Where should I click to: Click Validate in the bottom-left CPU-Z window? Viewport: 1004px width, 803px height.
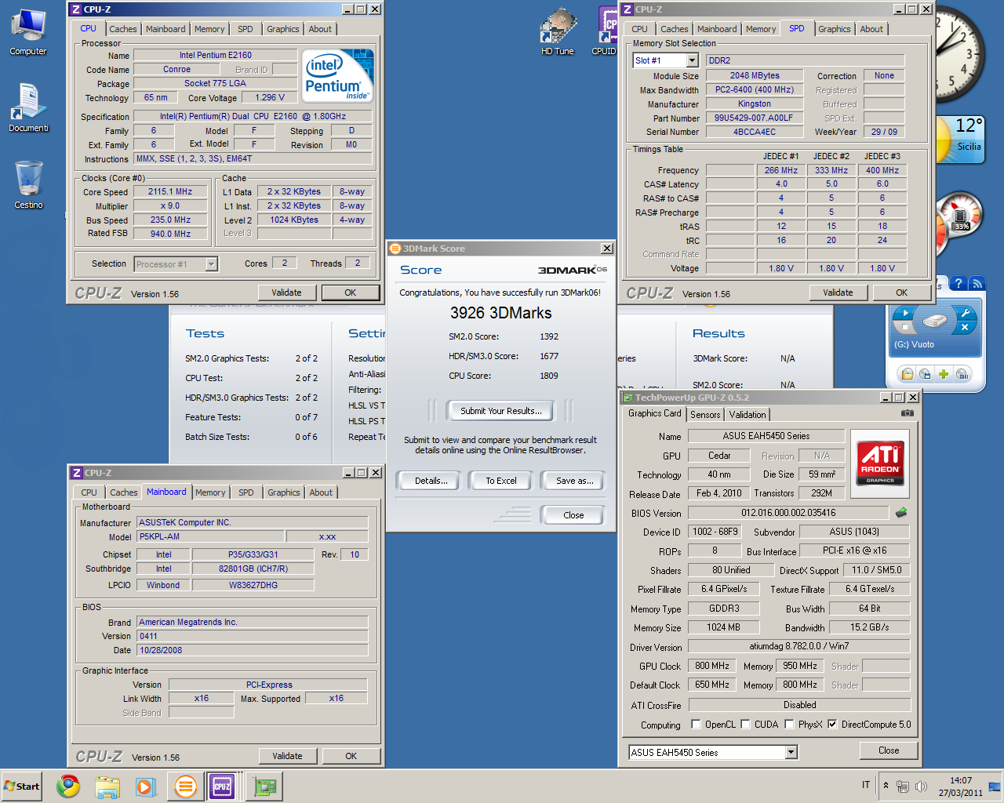click(287, 756)
